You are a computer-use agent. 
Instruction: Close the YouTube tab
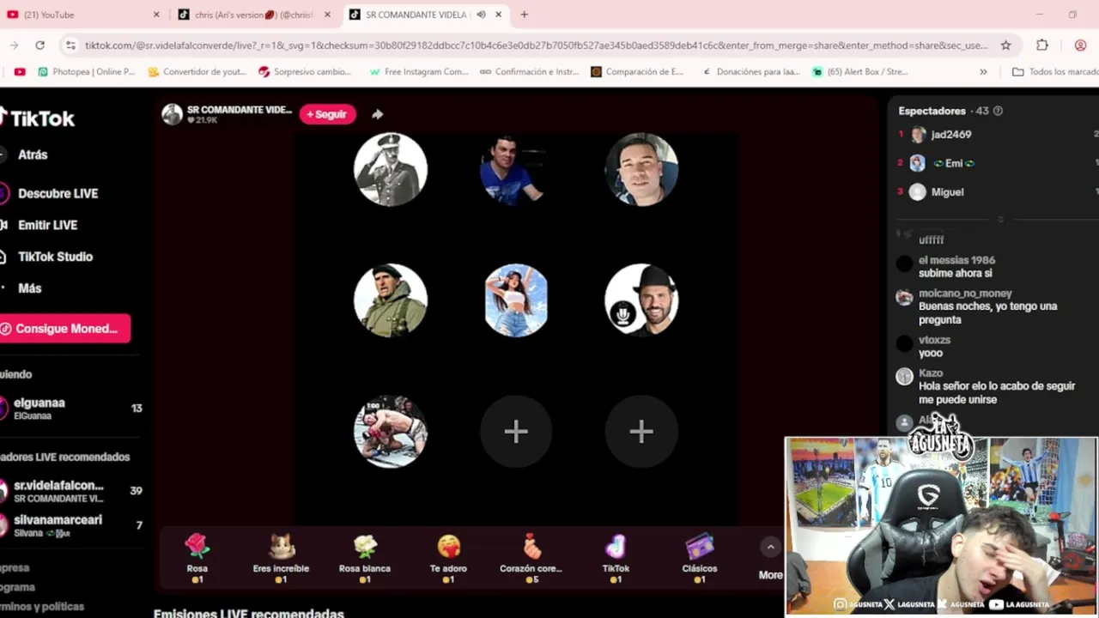[156, 15]
